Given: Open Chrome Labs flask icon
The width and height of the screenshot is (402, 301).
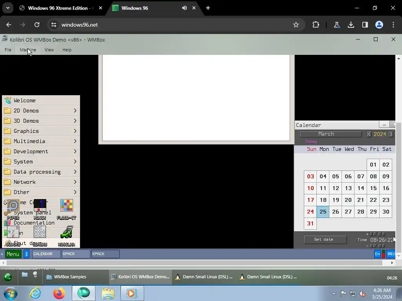Looking at the screenshot, I should (x=336, y=25).
